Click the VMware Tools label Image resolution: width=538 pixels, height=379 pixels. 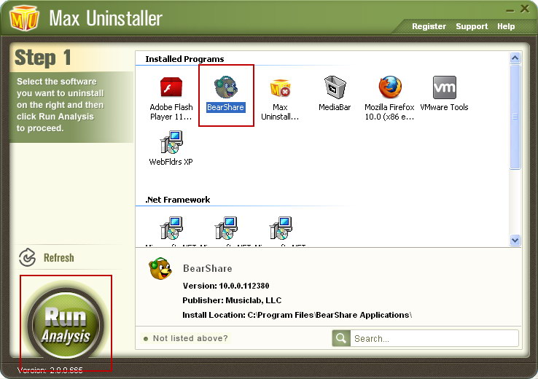(x=444, y=107)
